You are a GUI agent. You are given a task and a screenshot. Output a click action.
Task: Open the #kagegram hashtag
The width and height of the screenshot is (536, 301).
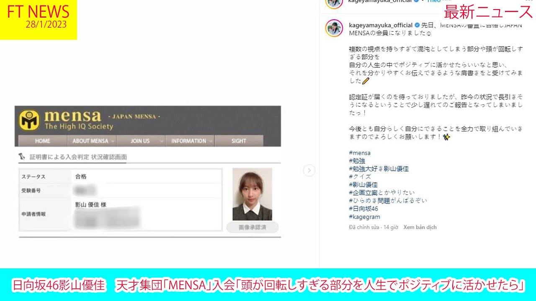364,217
